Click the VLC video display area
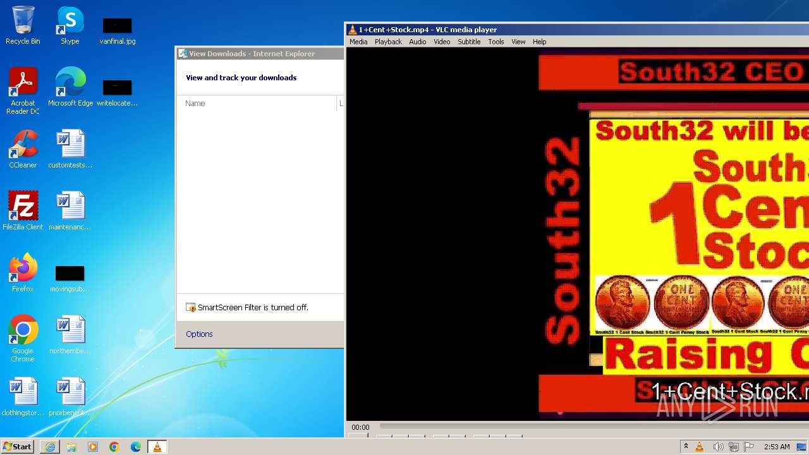This screenshot has width=809, height=455. [578, 234]
